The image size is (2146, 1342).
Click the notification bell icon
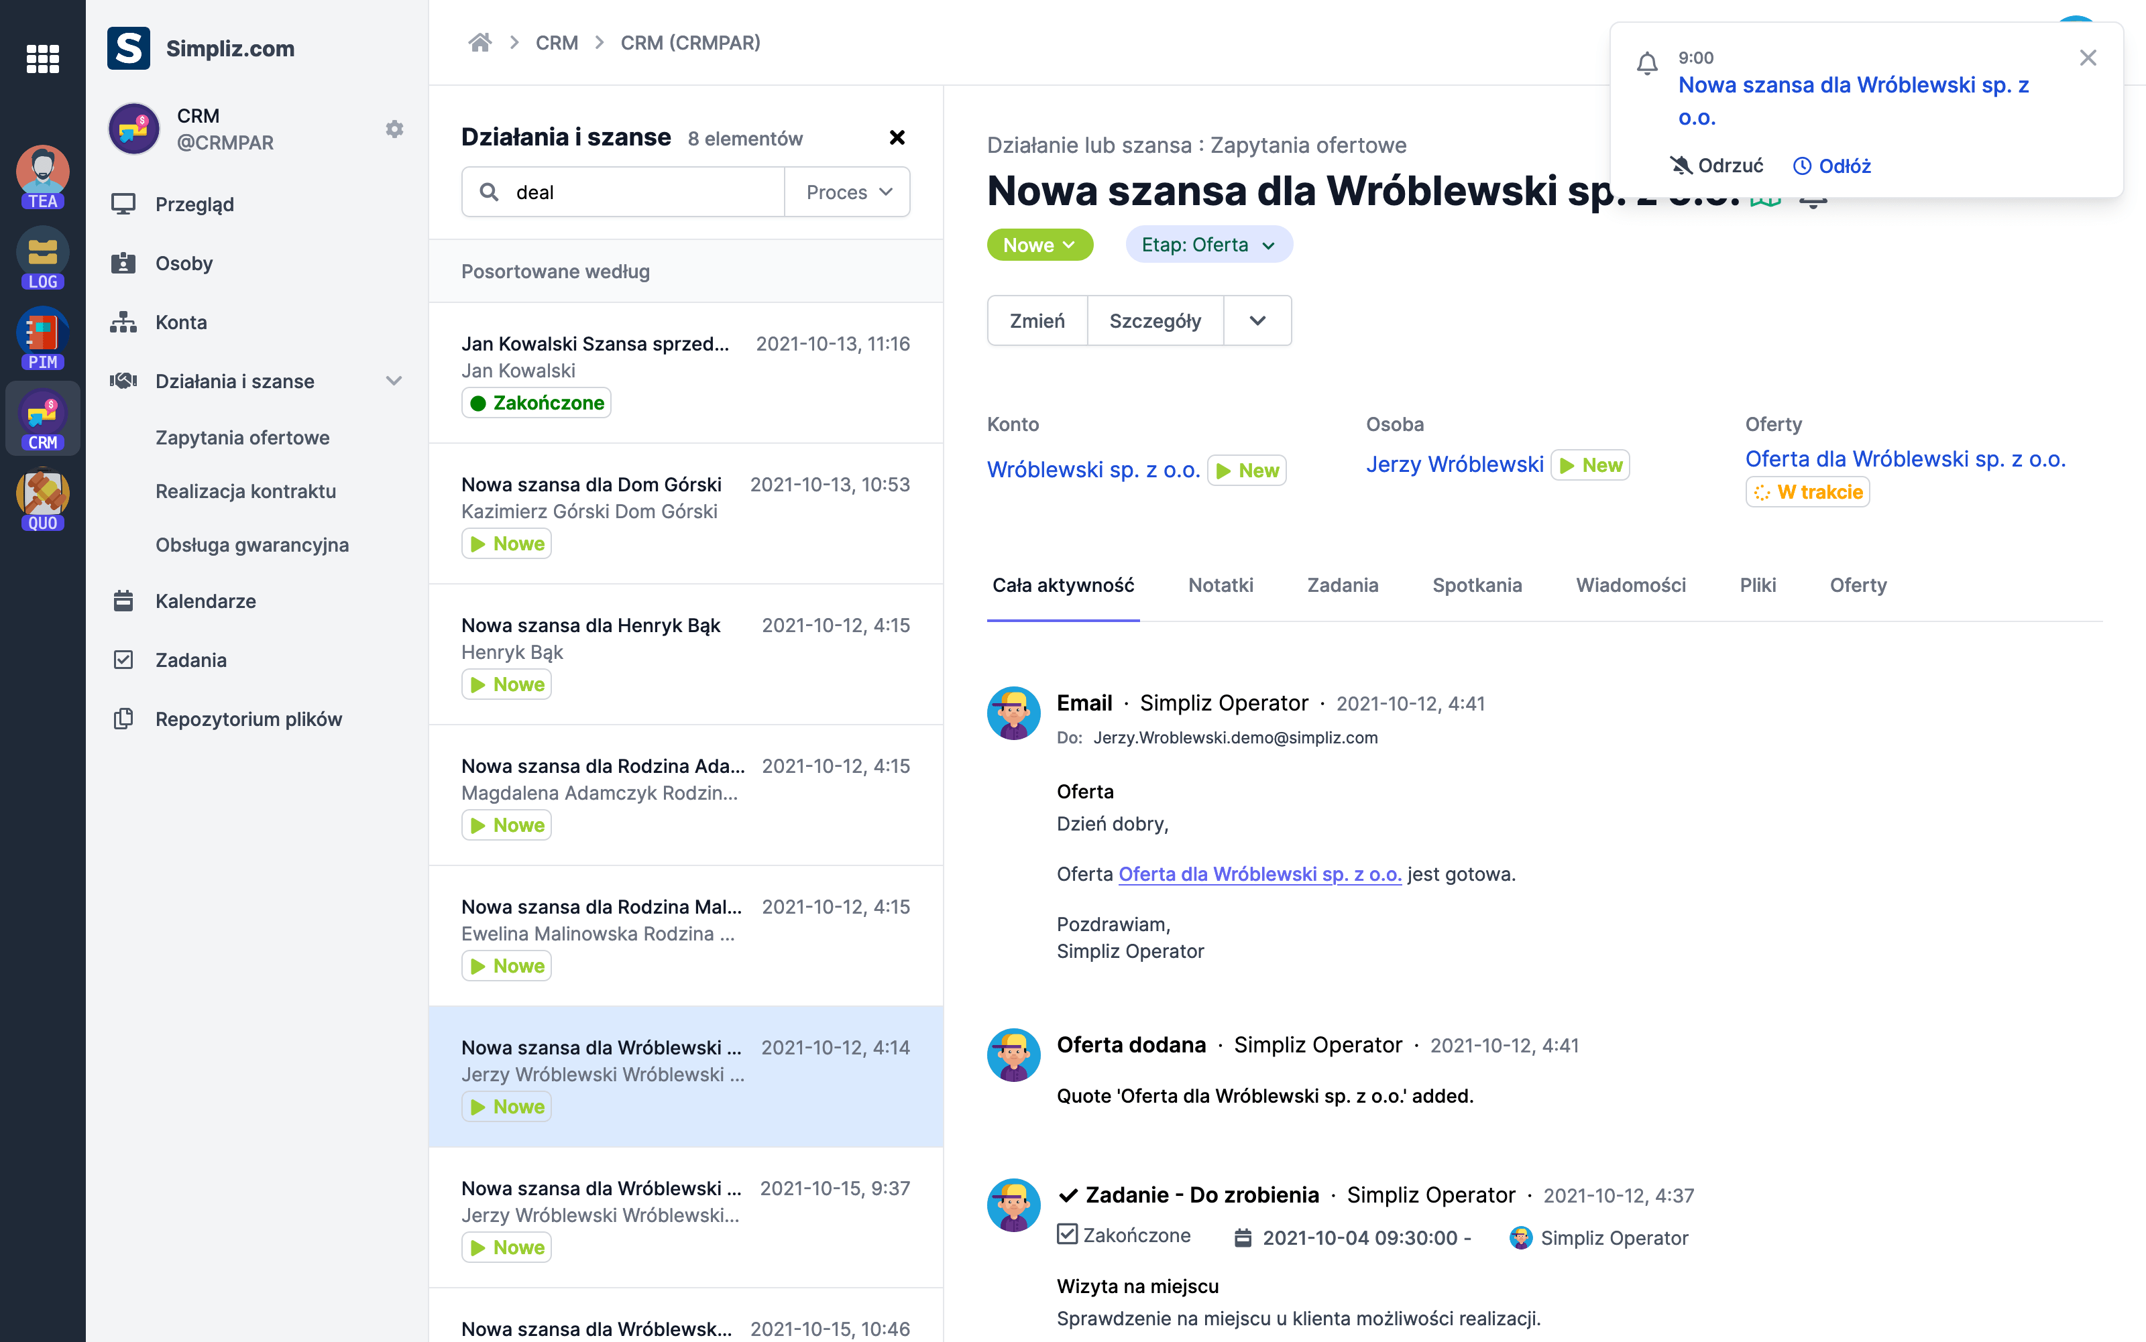(x=1647, y=64)
